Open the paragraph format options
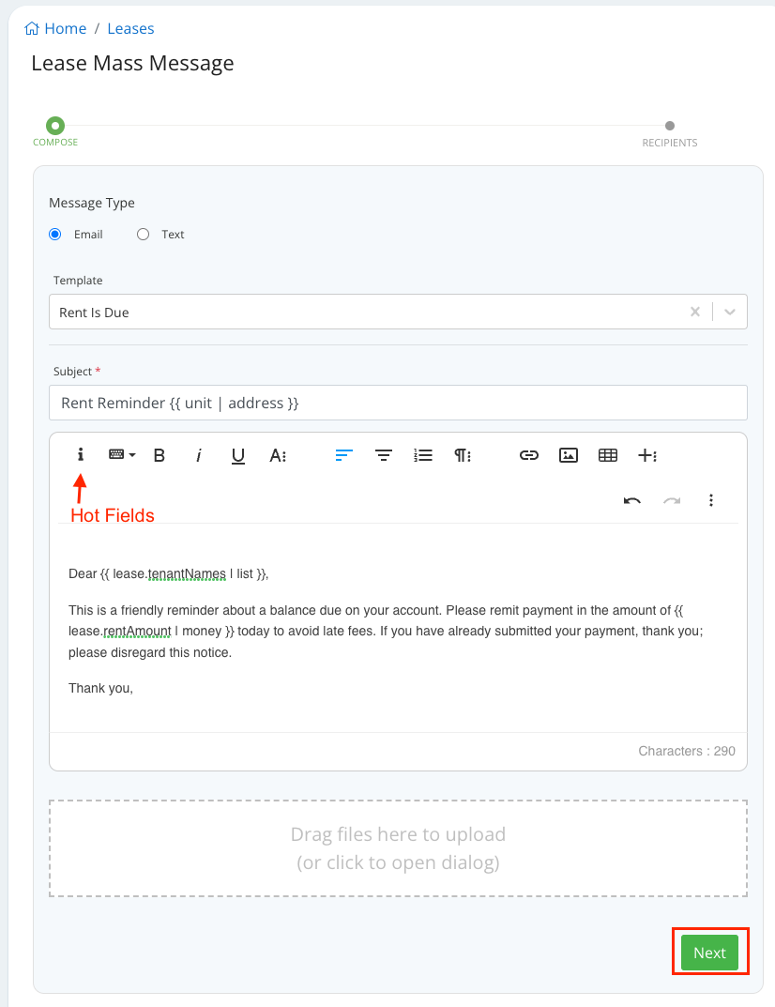The height and width of the screenshot is (1007, 775). click(x=462, y=455)
